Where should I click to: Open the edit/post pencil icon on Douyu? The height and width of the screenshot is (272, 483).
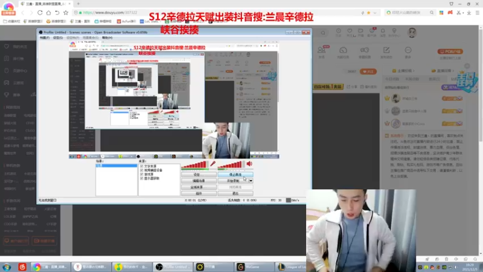click(x=386, y=50)
